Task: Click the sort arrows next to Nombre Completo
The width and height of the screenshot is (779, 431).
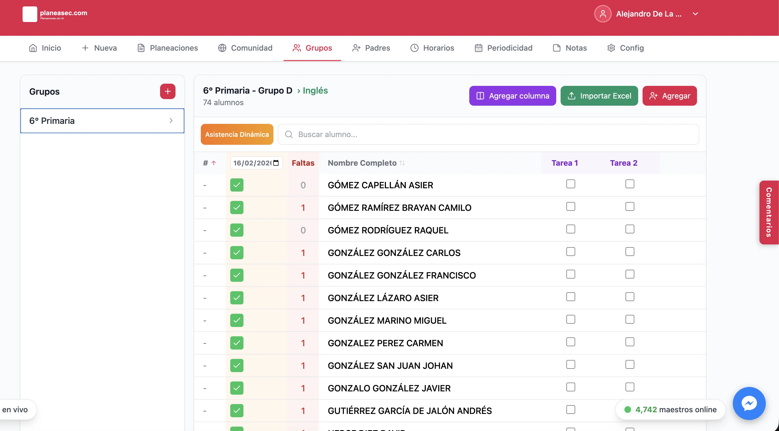Action: click(402, 163)
